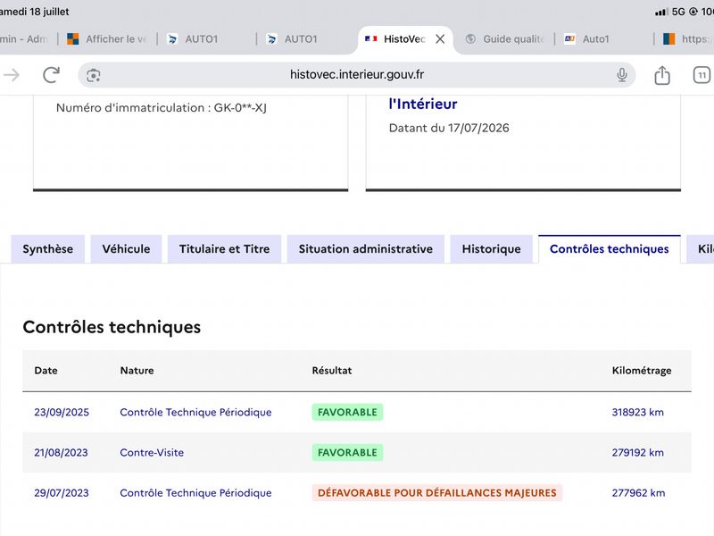The image size is (714, 536).
Task: Click the Datant du 17/07/2026 text
Action: click(449, 128)
